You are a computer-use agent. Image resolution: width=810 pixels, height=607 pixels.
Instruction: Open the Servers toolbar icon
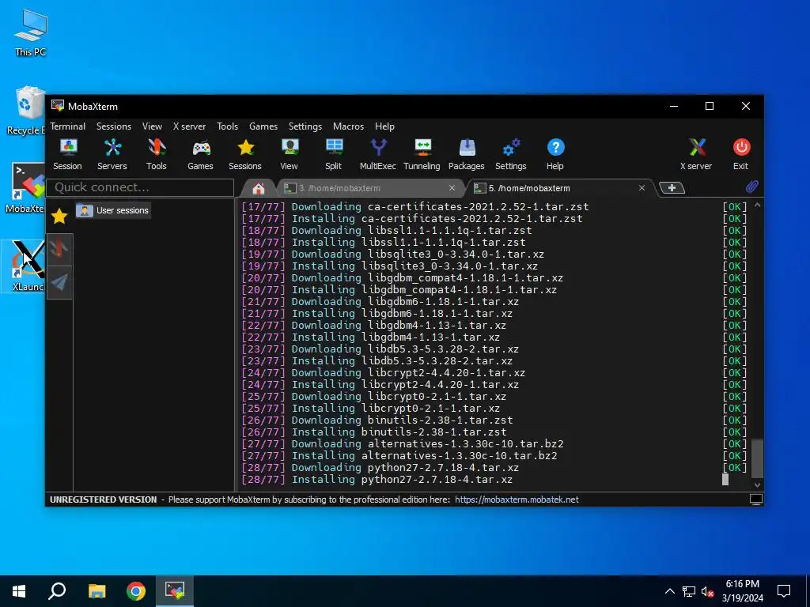[x=112, y=154]
